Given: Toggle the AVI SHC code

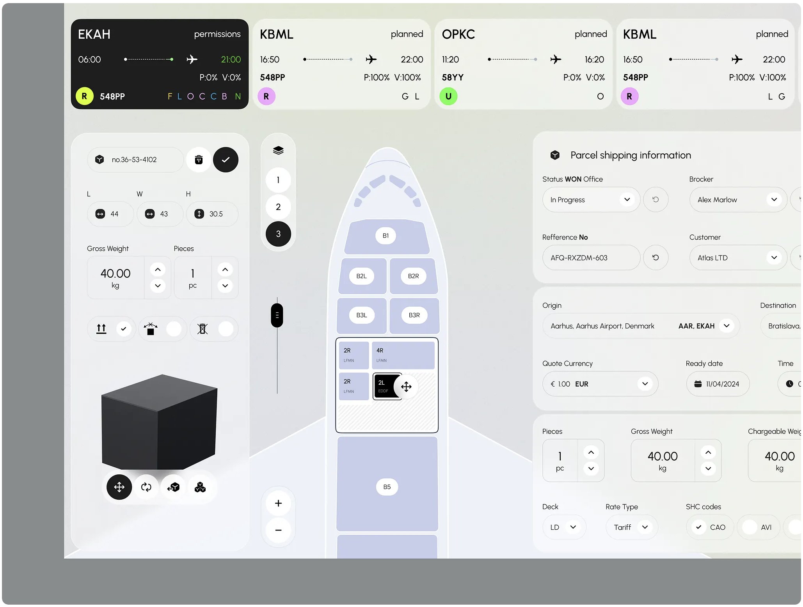Looking at the screenshot, I should click(750, 527).
